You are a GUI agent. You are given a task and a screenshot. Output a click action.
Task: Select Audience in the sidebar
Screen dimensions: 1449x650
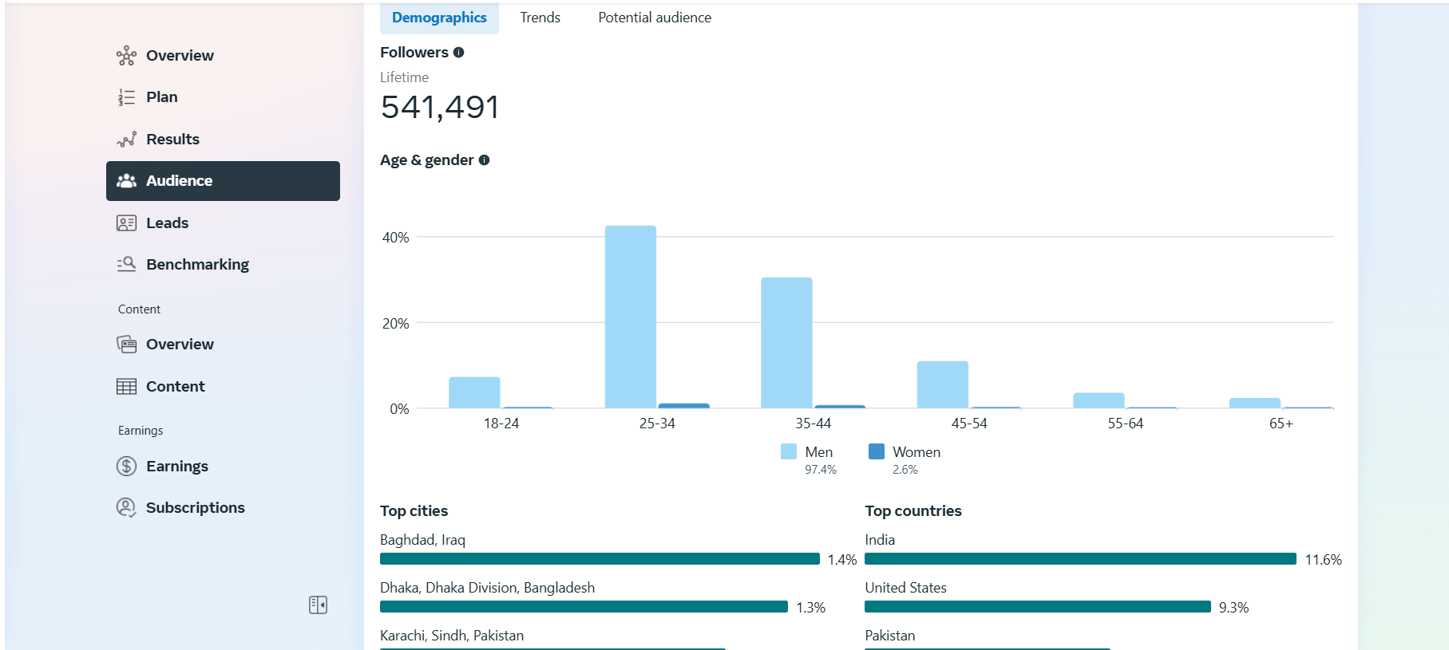click(223, 181)
